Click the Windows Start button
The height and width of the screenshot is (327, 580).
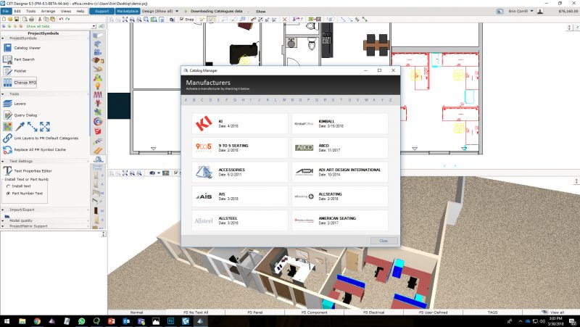click(7, 321)
